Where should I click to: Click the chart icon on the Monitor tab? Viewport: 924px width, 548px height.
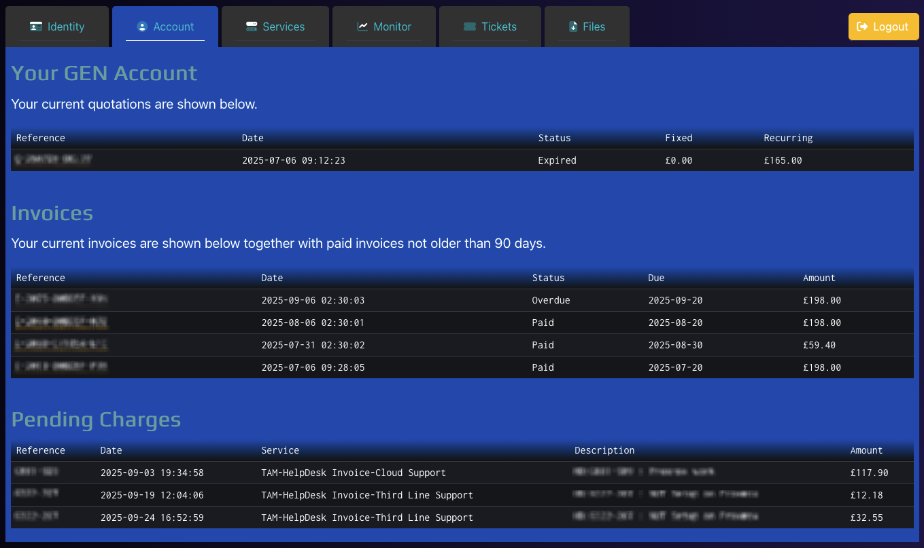tap(362, 26)
